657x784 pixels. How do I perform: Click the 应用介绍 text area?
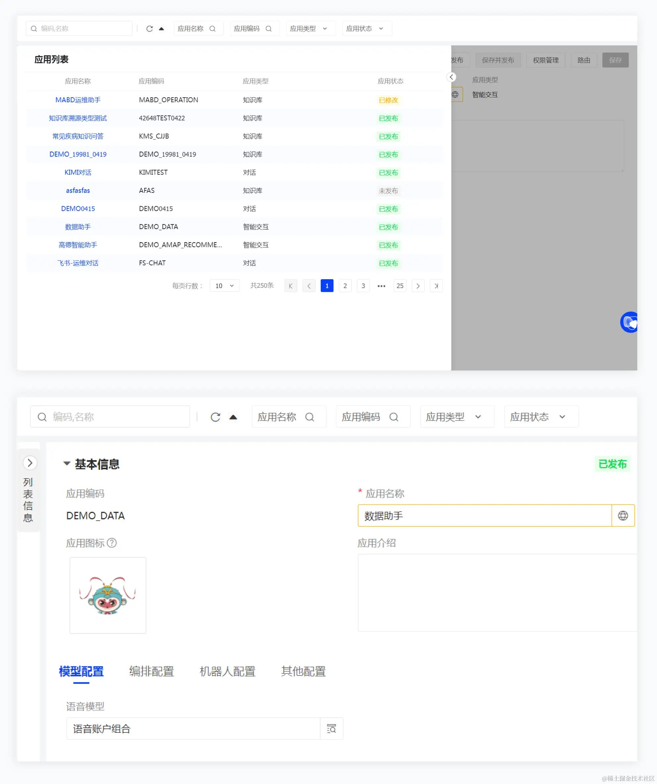(496, 592)
